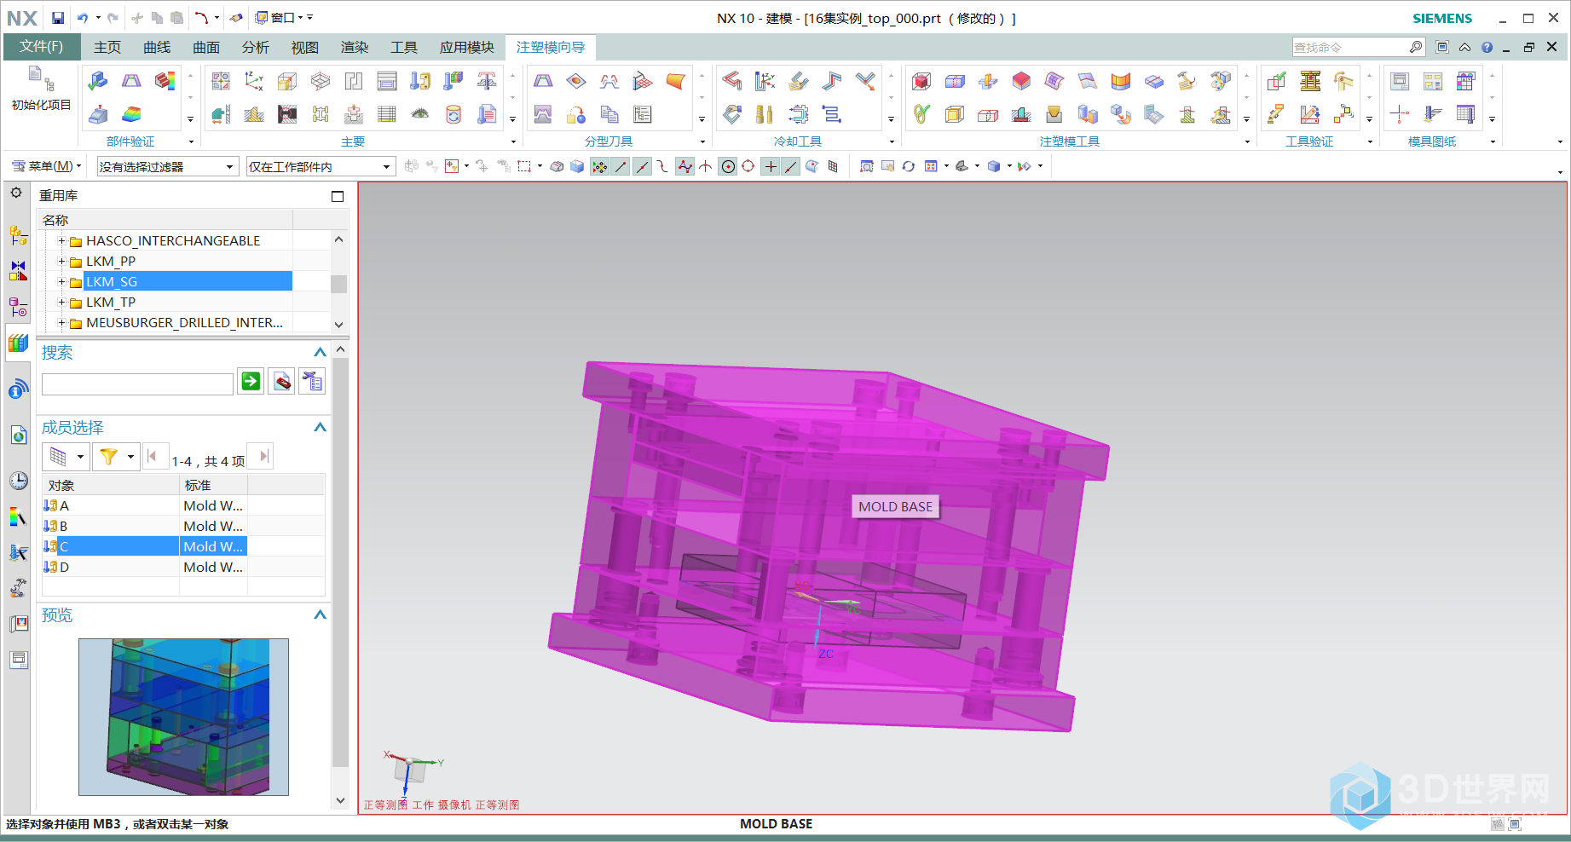Viewport: 1571px width, 842px height.
Task: Toggle the Quadrant Point snap option
Action: (748, 167)
